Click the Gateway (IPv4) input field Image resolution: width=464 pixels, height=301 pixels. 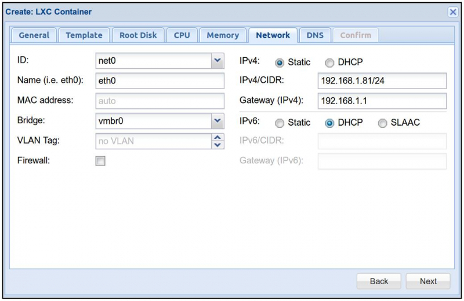382,101
